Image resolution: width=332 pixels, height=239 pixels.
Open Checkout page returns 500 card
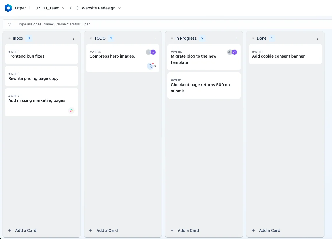tap(204, 86)
